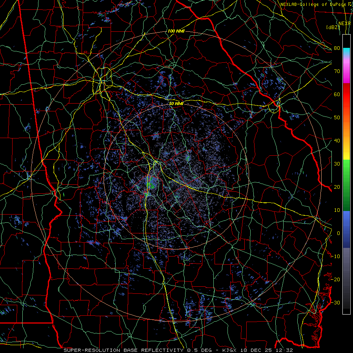Click the KJGX radar site identifier

[230, 350]
